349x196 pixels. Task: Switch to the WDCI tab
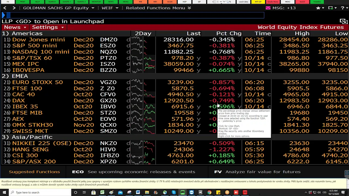(x=288, y=2)
